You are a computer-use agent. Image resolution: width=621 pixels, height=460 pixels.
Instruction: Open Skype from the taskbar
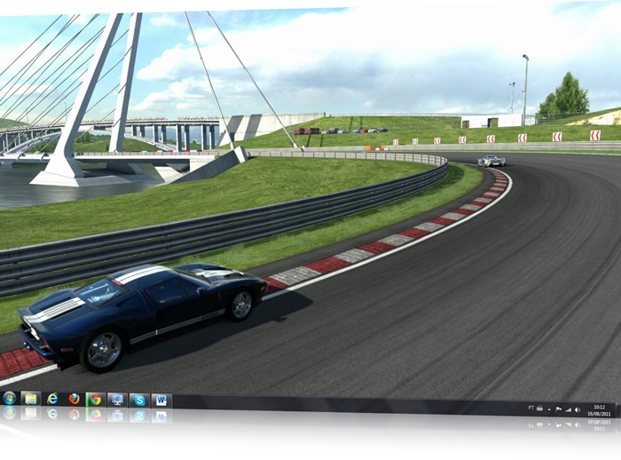139,401
